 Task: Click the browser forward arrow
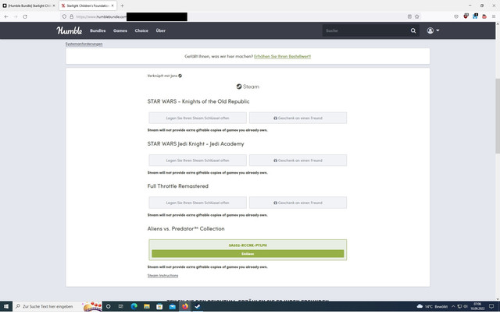16,16
